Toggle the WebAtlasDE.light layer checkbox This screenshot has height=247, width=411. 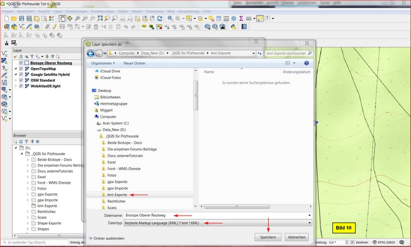[21, 86]
